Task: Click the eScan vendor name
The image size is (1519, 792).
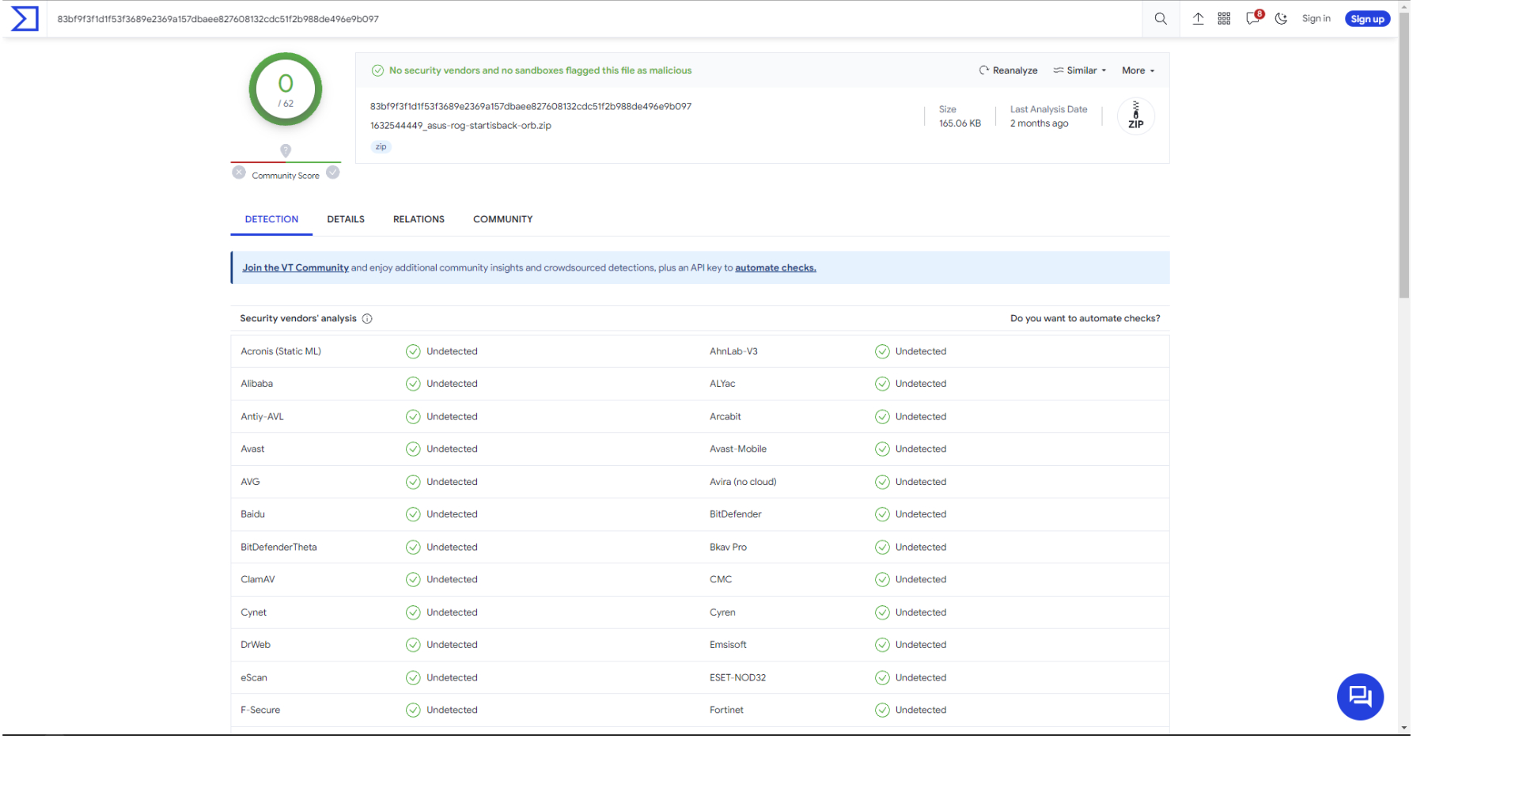Action: [x=254, y=678]
